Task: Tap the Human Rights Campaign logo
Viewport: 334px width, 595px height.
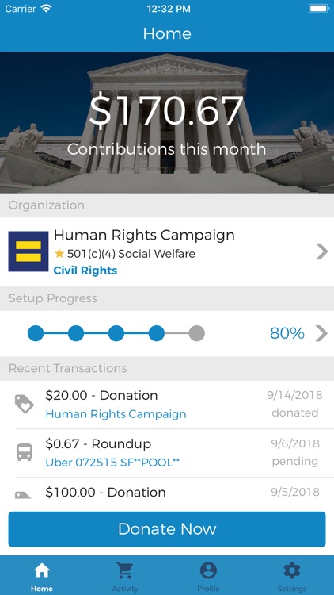Action: click(x=28, y=251)
